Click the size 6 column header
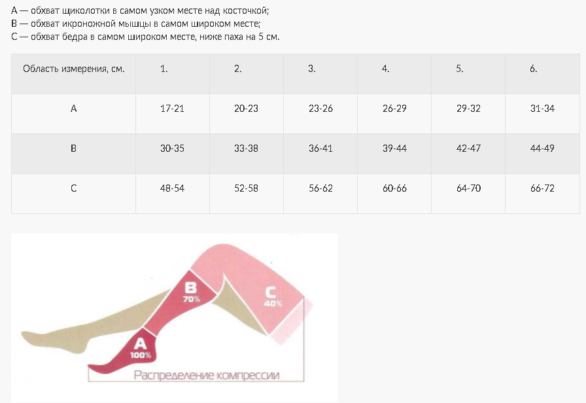 [534, 69]
